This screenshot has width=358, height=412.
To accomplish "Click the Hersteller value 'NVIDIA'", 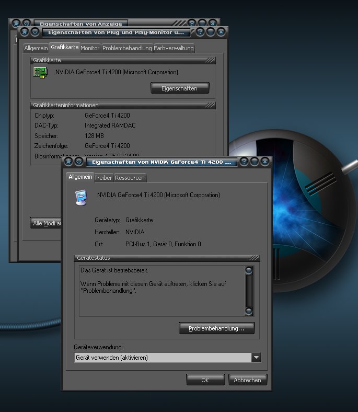I will pyautogui.click(x=135, y=232).
